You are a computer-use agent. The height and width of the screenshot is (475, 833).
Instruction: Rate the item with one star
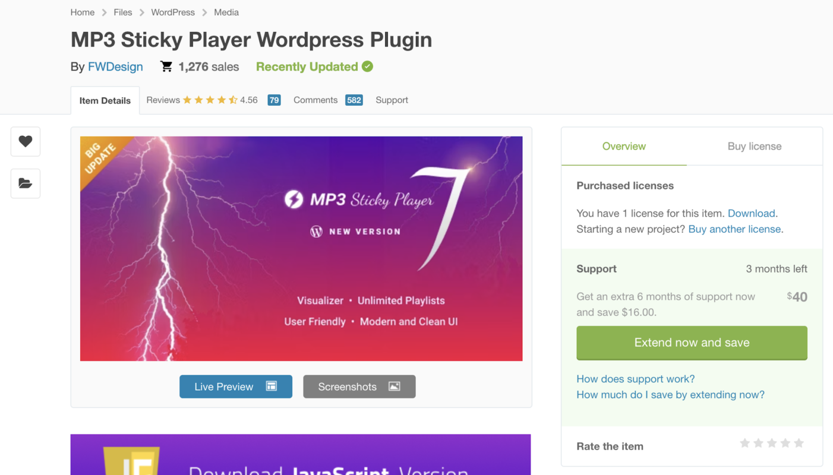(744, 444)
